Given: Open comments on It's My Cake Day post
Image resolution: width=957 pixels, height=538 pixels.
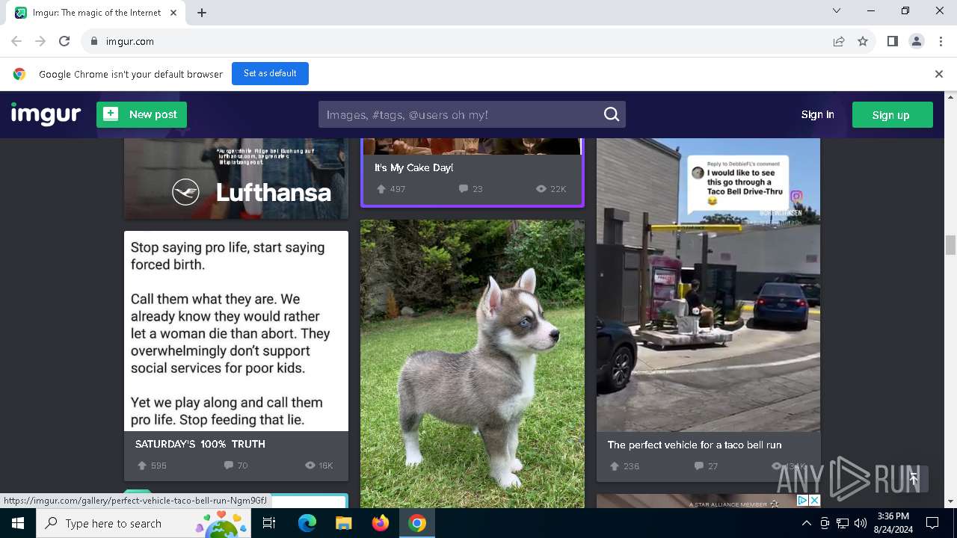Looking at the screenshot, I should (464, 189).
